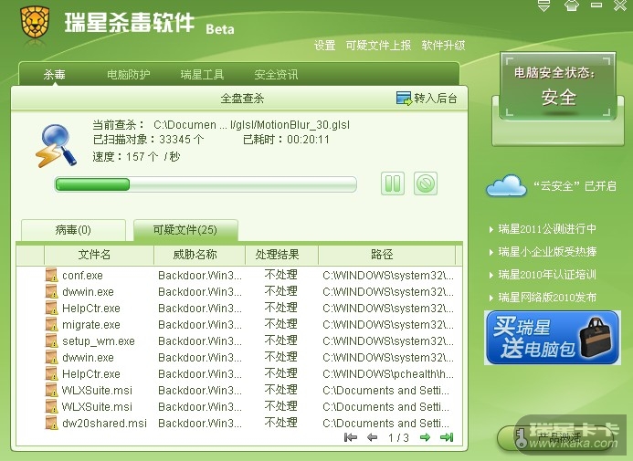Viewport: 633px width, 461px height.
Task: Click the 已耗时 00:20:11 text
Action: coord(286,140)
